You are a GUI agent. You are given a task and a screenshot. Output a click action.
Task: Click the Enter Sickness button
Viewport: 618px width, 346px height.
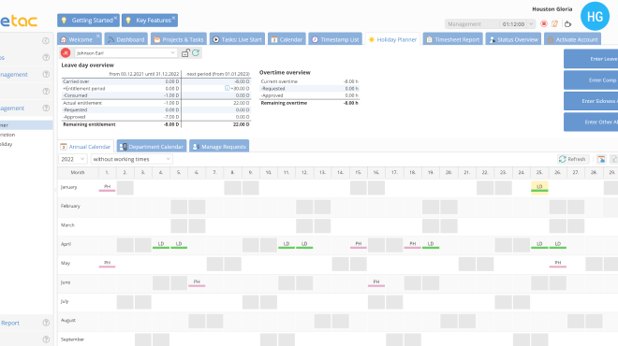591,101
